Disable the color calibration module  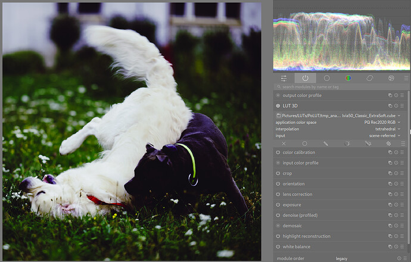pos(278,152)
